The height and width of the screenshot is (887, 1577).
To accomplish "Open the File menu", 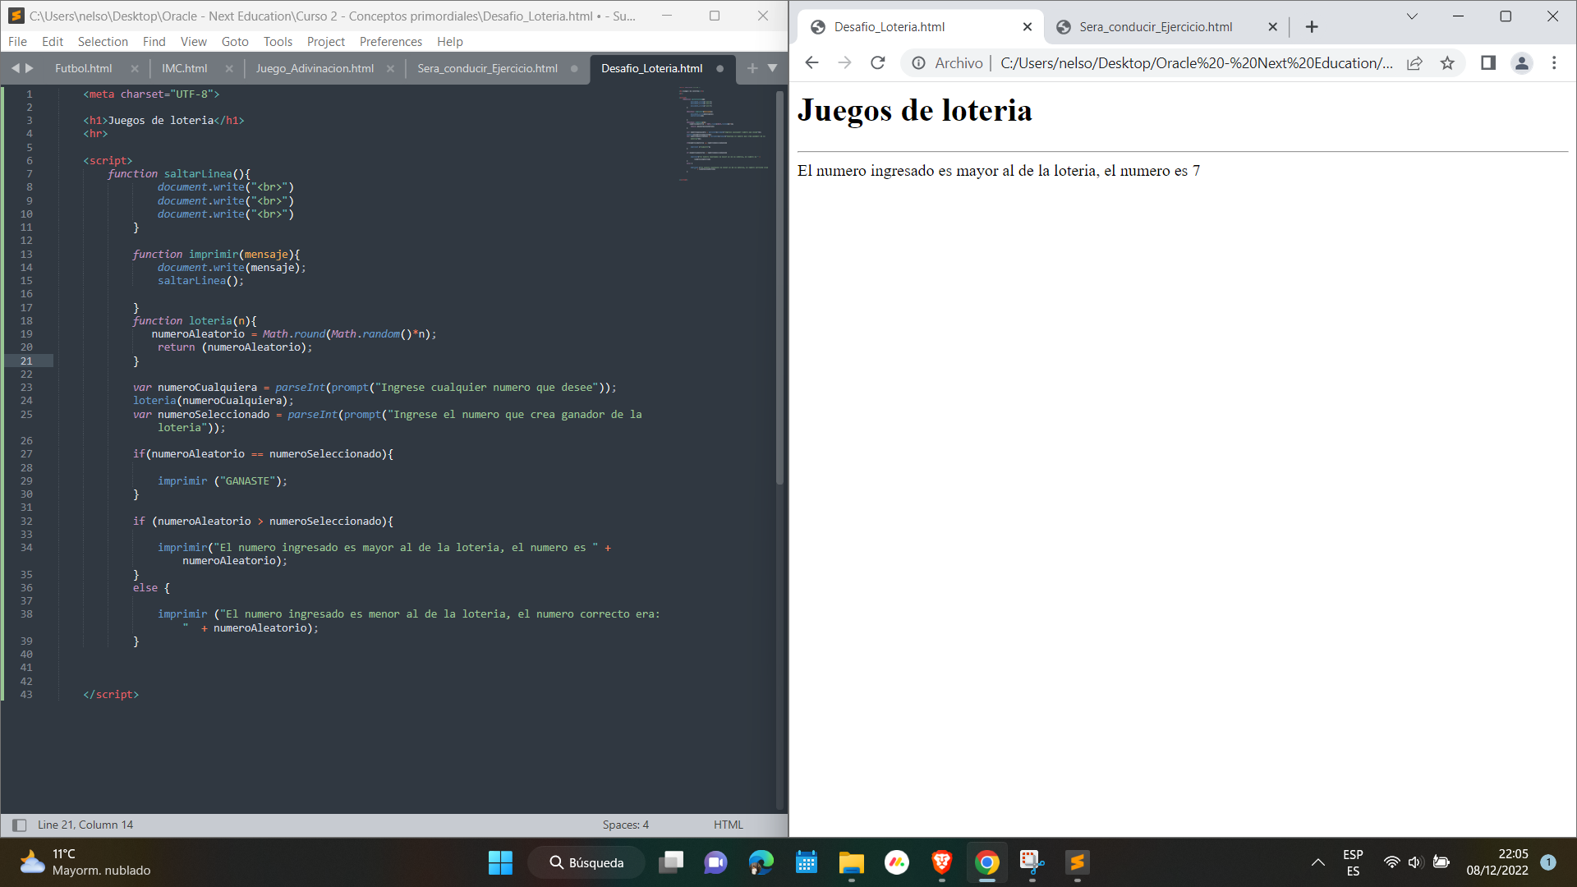I will pos(17,41).
